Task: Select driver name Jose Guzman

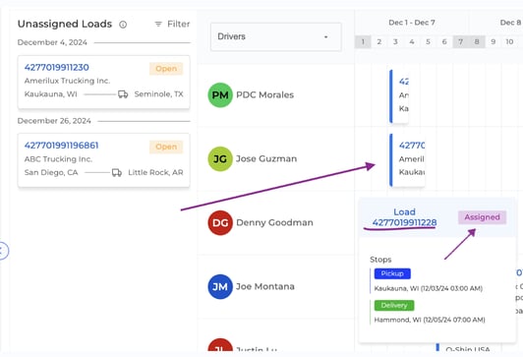Action: coord(266,158)
